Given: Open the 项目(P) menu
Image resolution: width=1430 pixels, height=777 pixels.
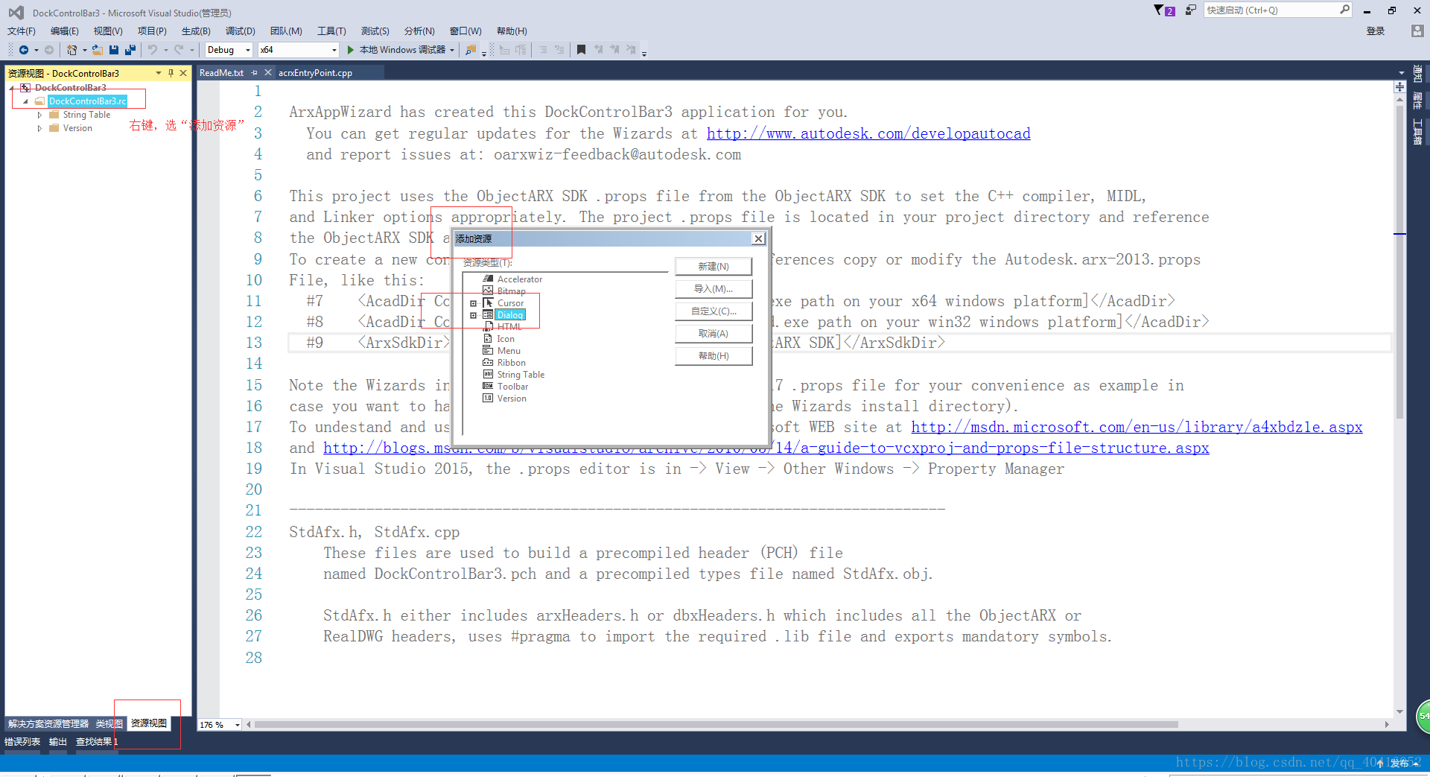Looking at the screenshot, I should pyautogui.click(x=152, y=31).
